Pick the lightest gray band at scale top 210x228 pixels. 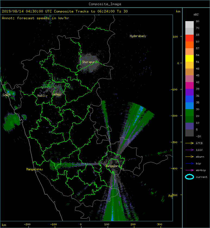(x=189, y=24)
